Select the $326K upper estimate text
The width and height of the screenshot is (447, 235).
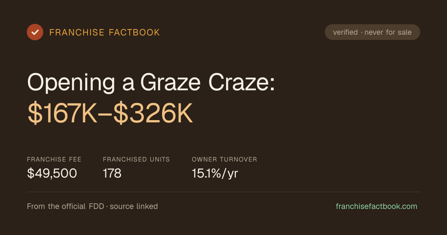[153, 114]
